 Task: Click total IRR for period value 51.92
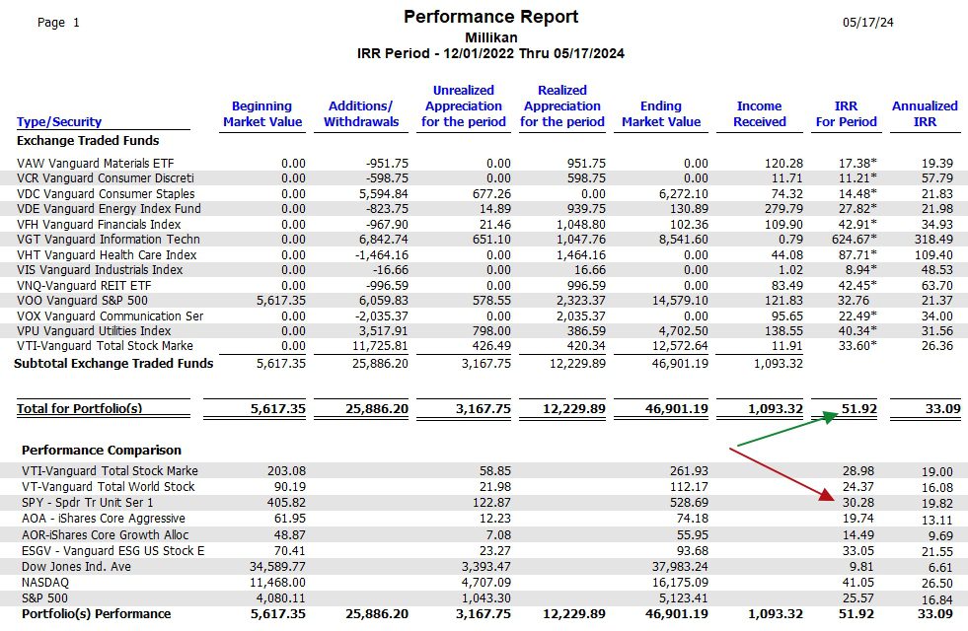click(x=858, y=408)
